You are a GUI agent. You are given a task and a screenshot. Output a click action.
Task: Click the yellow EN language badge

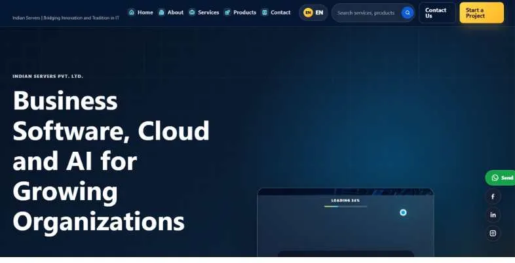coord(308,13)
